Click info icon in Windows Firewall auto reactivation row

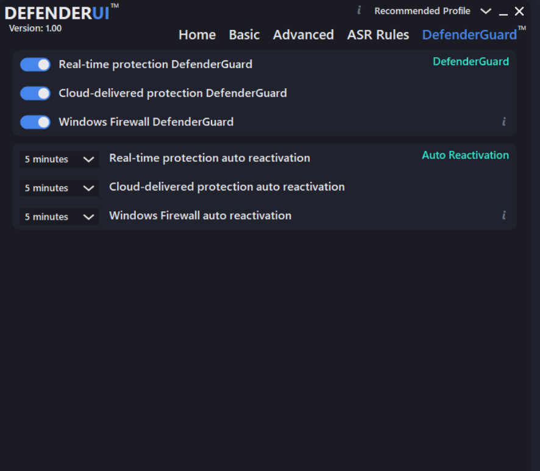pyautogui.click(x=504, y=215)
